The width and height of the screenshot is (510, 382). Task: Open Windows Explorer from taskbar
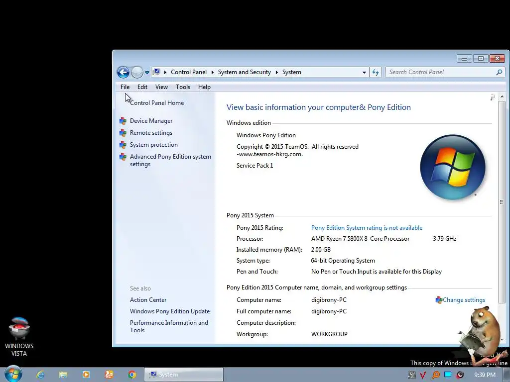pos(63,375)
